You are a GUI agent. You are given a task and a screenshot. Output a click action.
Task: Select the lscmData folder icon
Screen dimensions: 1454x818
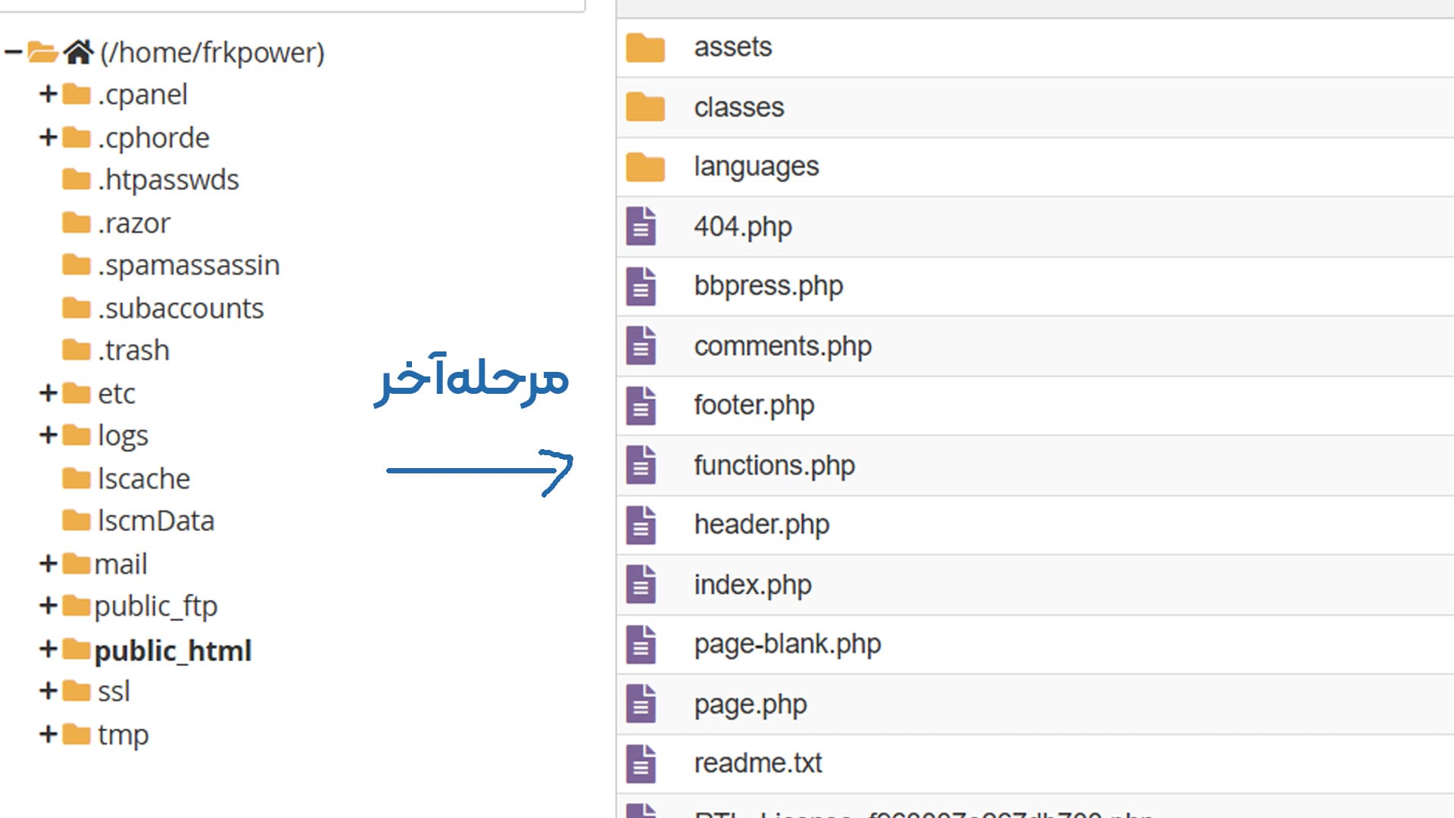pos(76,520)
